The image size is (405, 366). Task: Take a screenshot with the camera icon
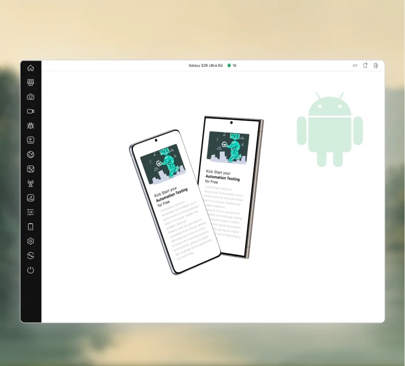click(30, 97)
